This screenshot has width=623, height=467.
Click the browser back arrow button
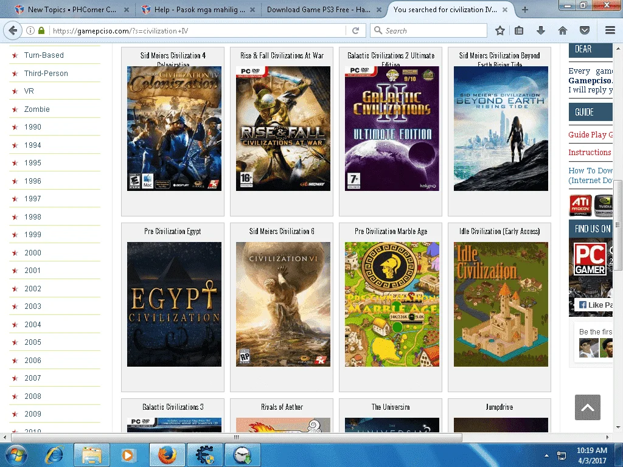13,30
